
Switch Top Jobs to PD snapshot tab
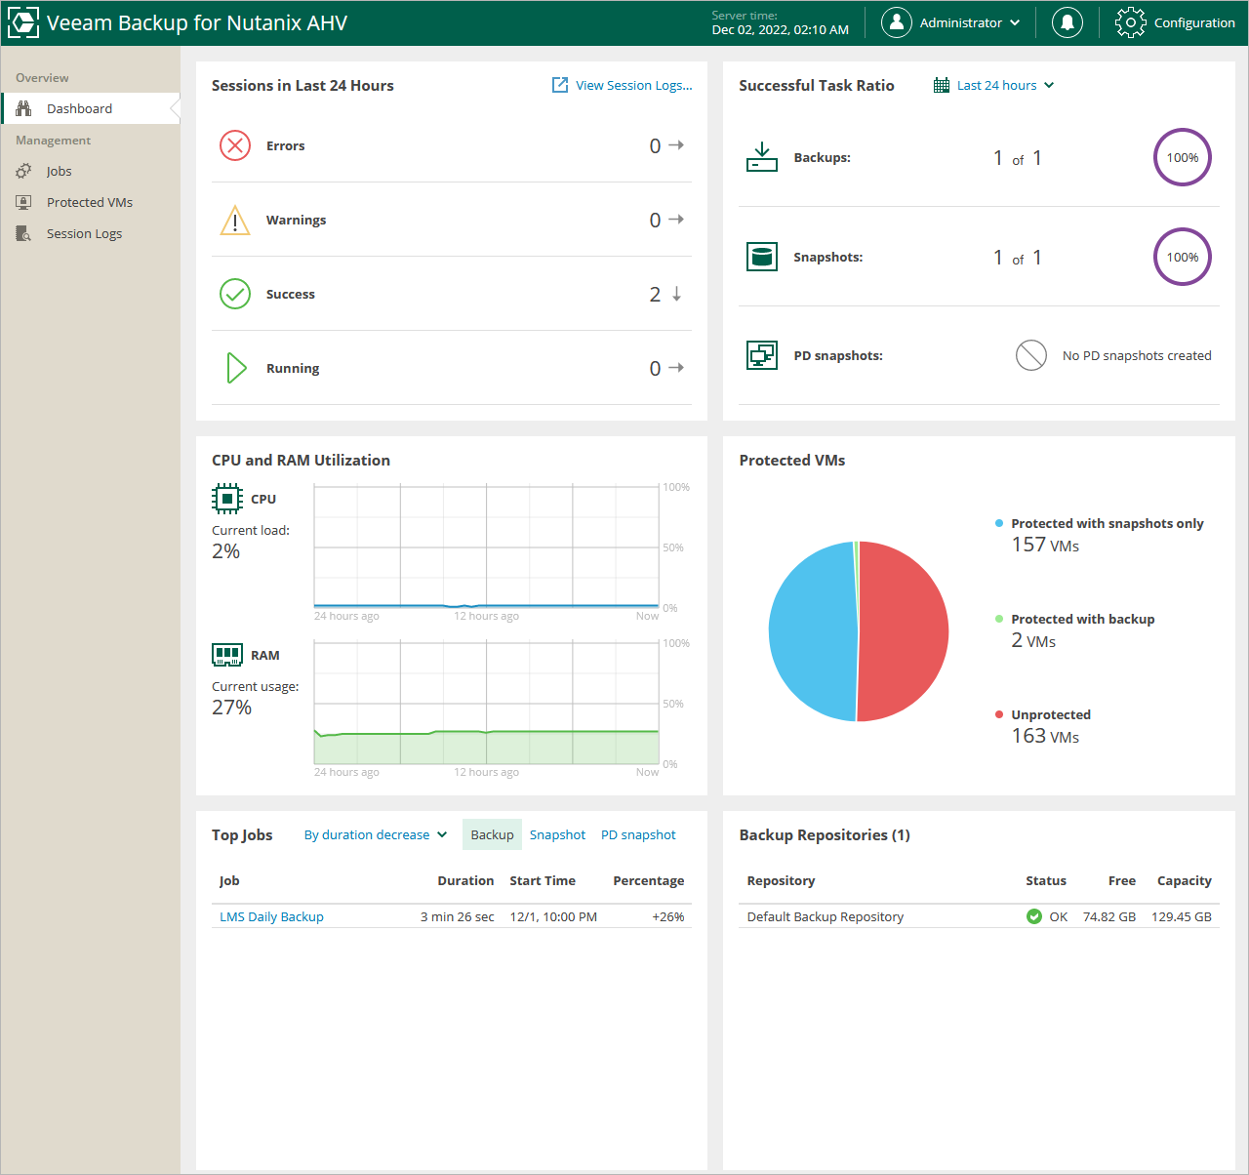(x=638, y=834)
